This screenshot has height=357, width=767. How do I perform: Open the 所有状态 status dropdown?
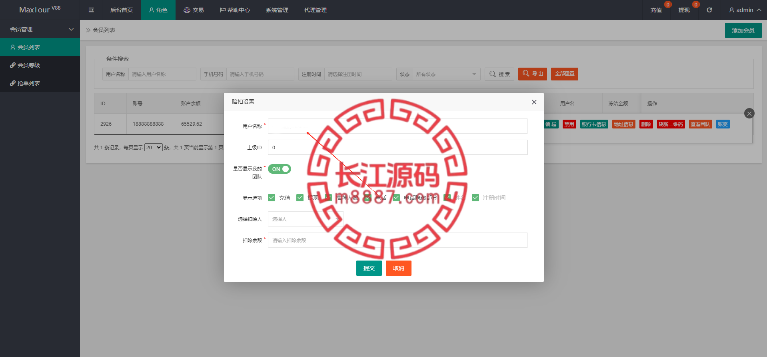(446, 74)
